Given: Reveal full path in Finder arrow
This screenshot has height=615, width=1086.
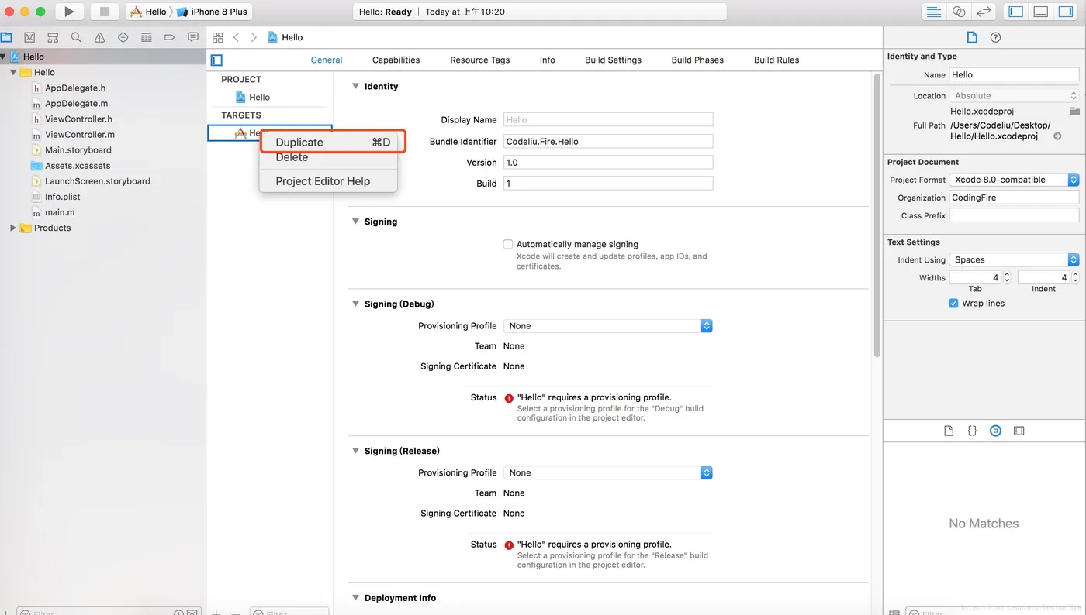Looking at the screenshot, I should [1057, 136].
